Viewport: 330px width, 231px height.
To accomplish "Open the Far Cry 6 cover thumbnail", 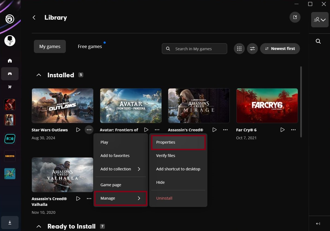I will pyautogui.click(x=267, y=106).
